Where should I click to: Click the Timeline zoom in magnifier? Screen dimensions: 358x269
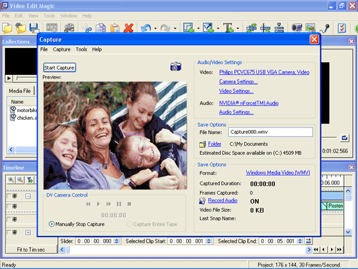10,180
